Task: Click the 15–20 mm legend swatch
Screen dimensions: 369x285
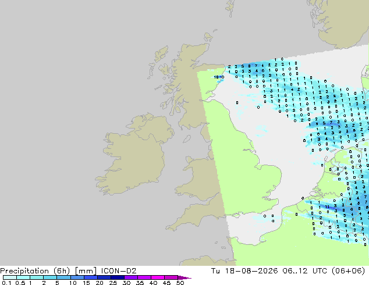Action: point(90,277)
